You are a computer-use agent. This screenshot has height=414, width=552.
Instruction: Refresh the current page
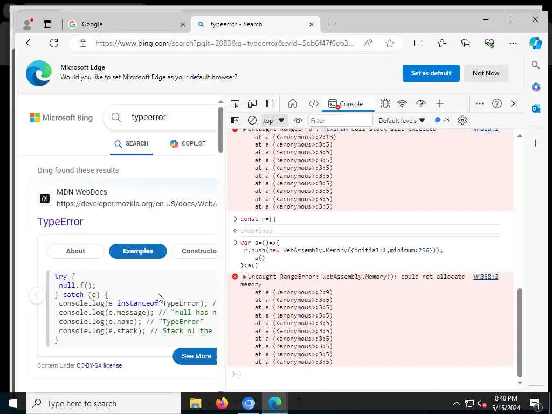[54, 43]
